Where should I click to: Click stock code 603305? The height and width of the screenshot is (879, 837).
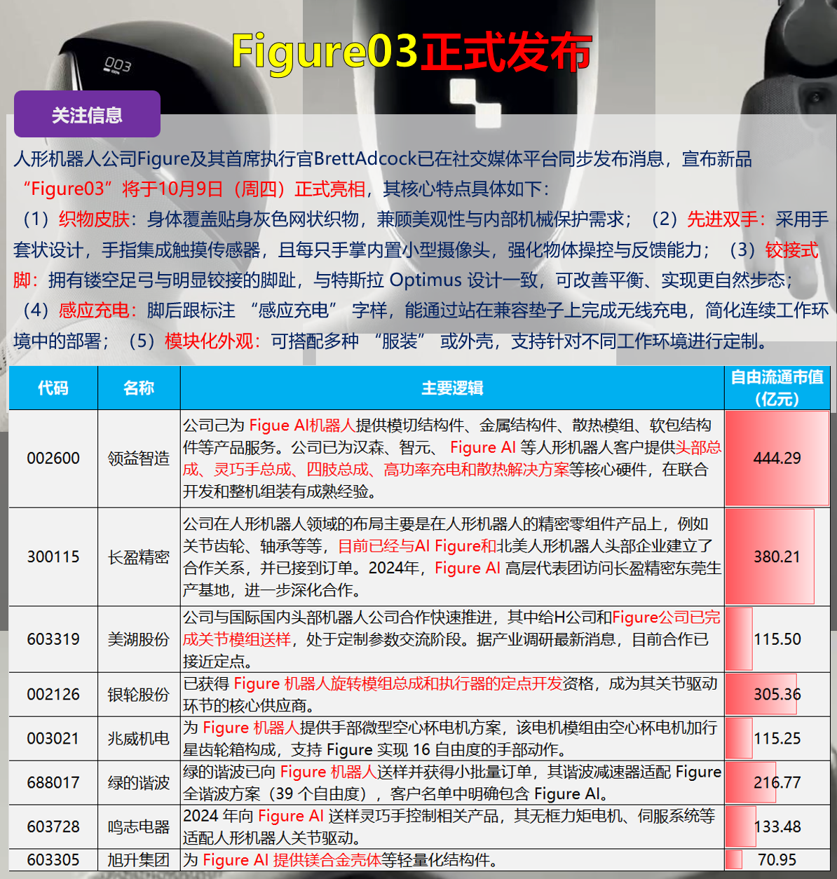click(53, 859)
